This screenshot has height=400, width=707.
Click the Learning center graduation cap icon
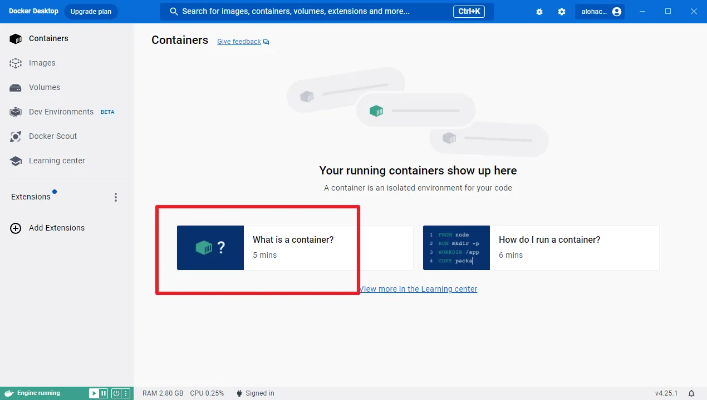[16, 161]
